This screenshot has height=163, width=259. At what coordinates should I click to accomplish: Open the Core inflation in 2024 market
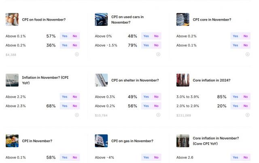tap(212, 80)
